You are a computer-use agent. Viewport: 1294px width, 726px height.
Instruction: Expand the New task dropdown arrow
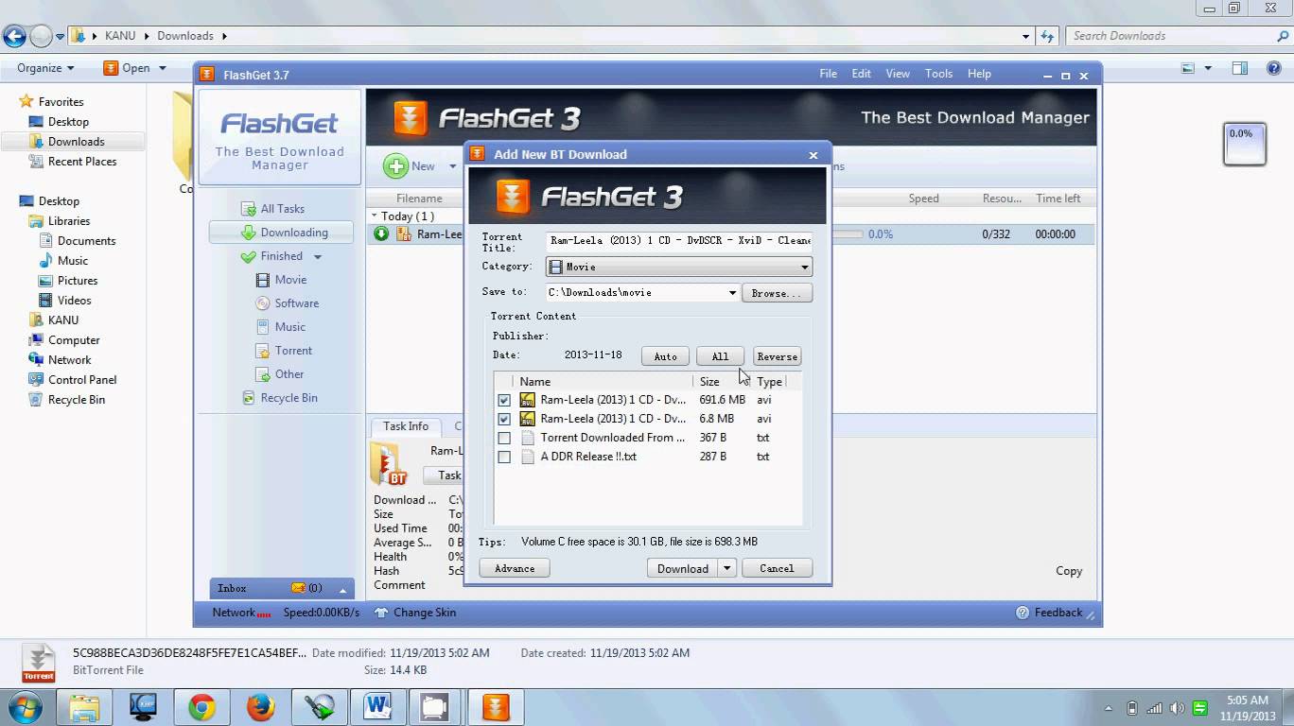[x=453, y=166]
